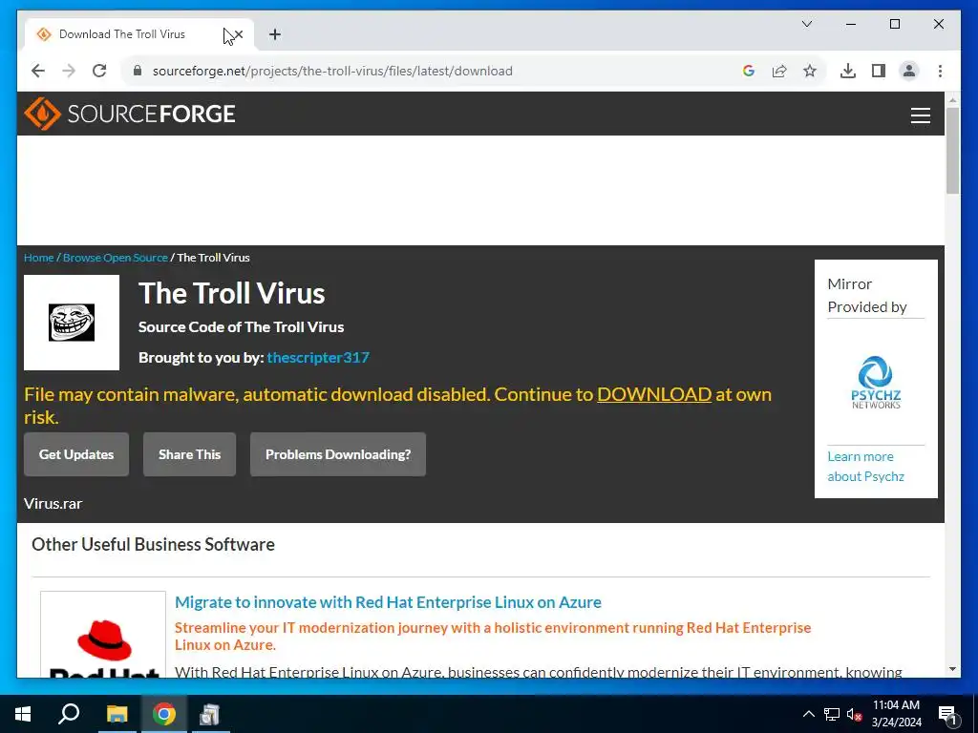Click the address bar URL
This screenshot has width=978, height=733.
(x=332, y=71)
